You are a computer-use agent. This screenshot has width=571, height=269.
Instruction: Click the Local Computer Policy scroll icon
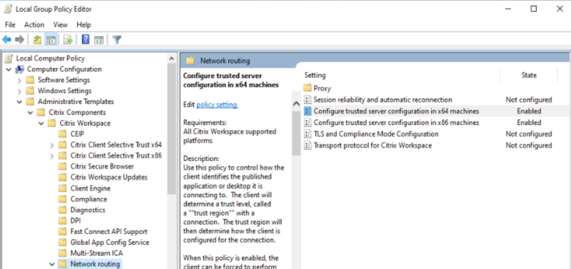(9, 59)
